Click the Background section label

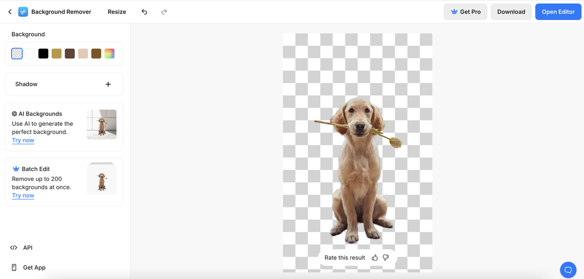28,34
